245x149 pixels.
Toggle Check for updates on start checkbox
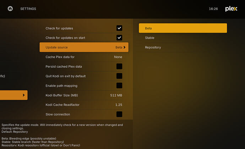(x=119, y=38)
